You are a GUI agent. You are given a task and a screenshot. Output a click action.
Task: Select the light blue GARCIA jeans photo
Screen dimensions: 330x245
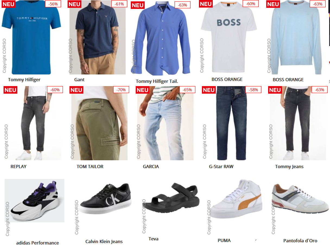pyautogui.click(x=165, y=123)
